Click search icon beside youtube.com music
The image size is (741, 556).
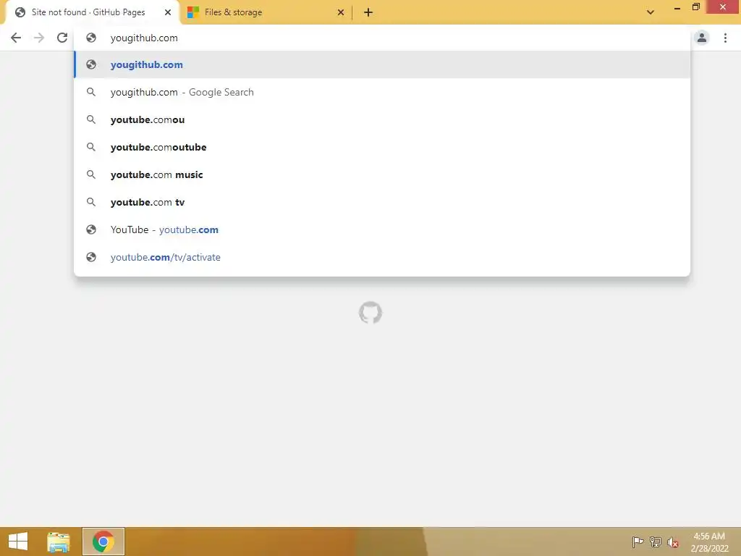(91, 174)
